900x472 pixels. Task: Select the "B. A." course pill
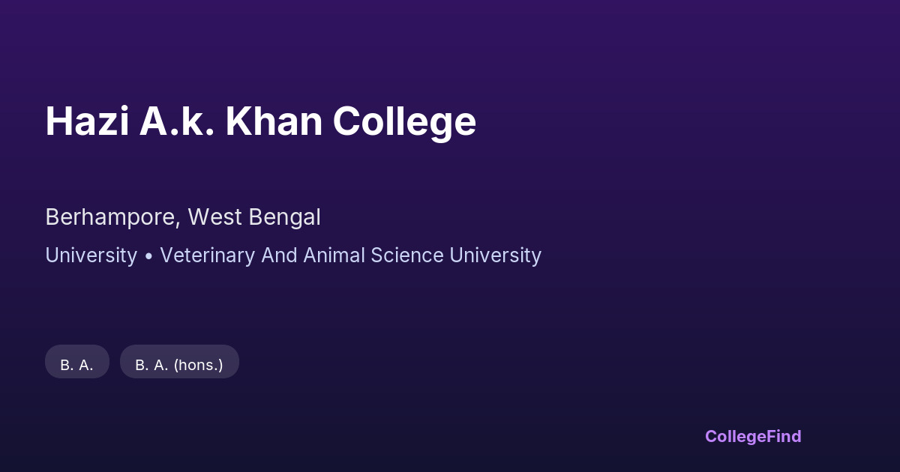pos(76,365)
